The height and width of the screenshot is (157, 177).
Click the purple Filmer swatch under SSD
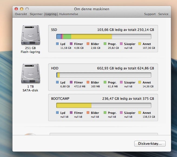(x=71, y=44)
